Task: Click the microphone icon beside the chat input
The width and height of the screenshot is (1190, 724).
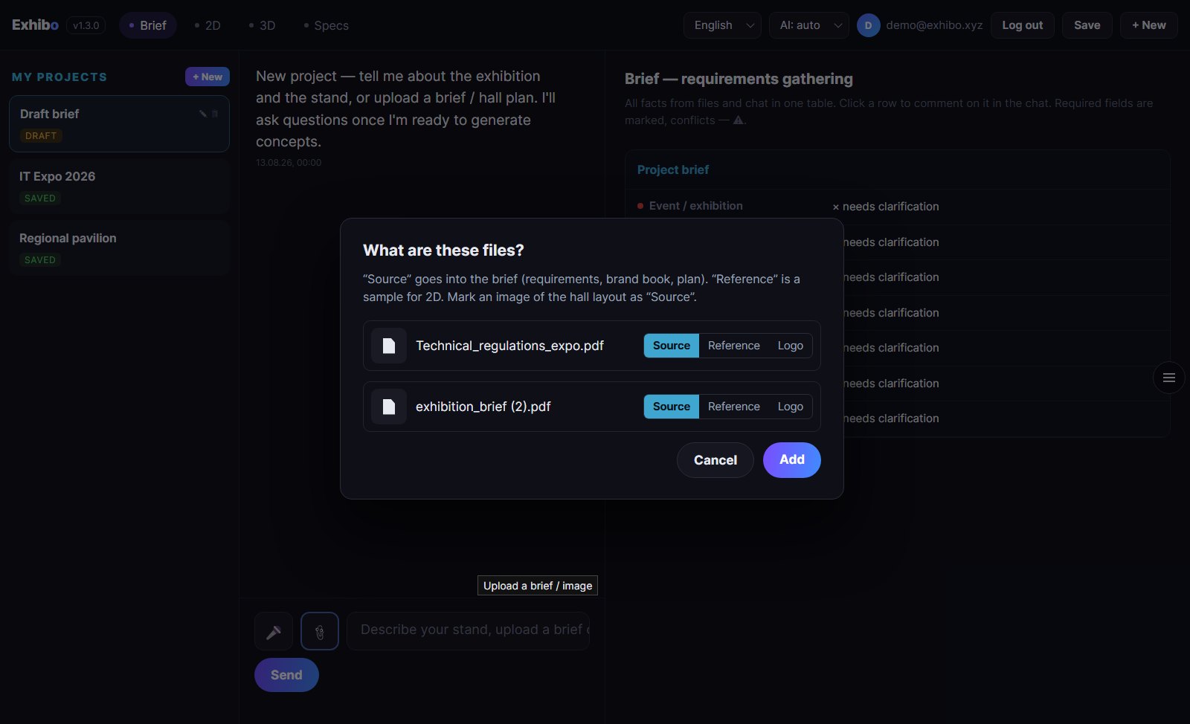Action: [x=274, y=631]
